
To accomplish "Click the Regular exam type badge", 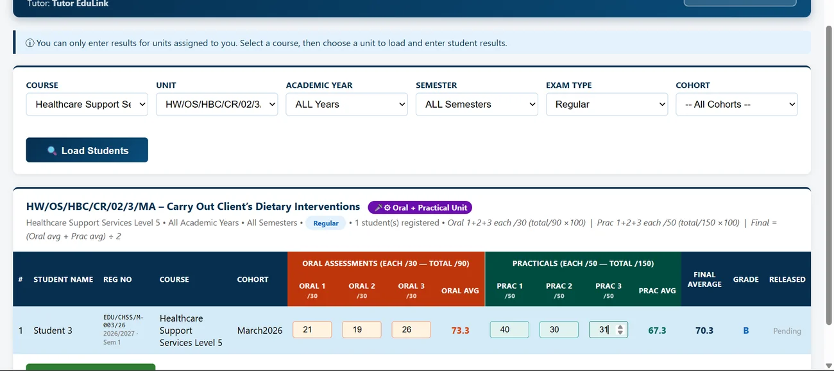I will pos(326,223).
